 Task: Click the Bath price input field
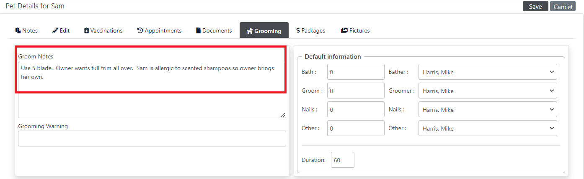click(x=356, y=72)
